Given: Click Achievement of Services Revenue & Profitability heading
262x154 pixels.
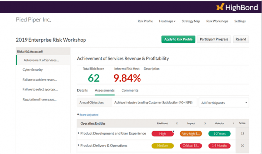Looking at the screenshot, I should pos(123,59).
